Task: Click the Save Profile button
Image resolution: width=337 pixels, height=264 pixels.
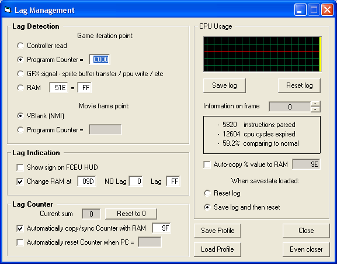Action: pyautogui.click(x=217, y=231)
